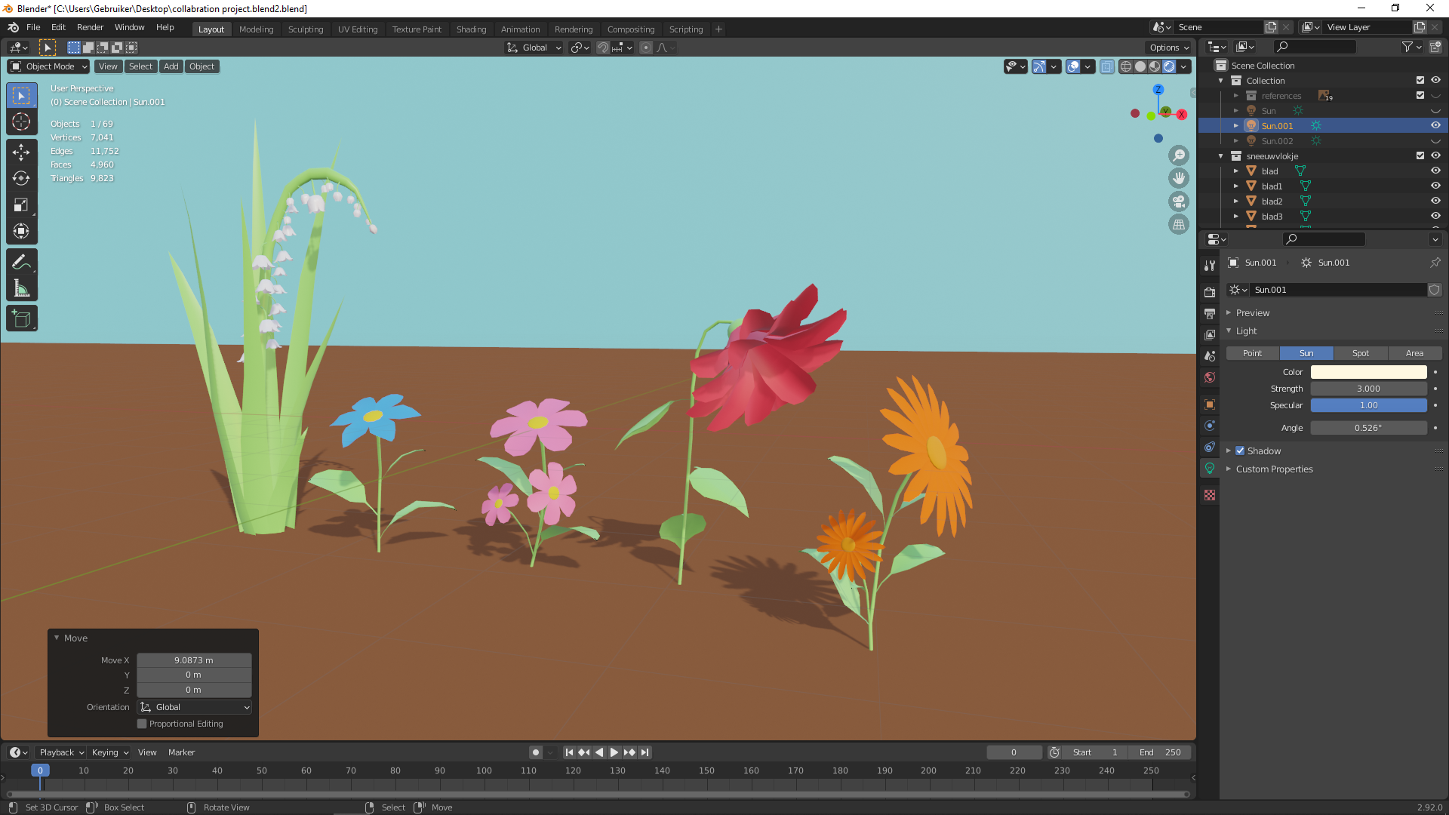This screenshot has height=815, width=1449.
Task: Select the Rotate tool
Action: click(x=21, y=179)
